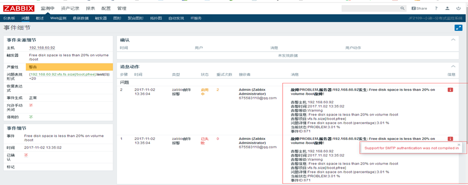Open the 监测中 main menu
The height and width of the screenshot is (185, 468).
(x=48, y=8)
